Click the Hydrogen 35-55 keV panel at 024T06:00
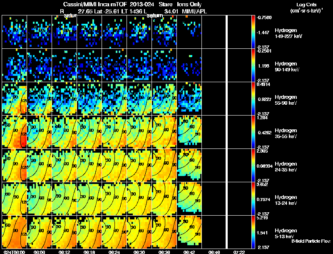333x254 pixels. tap(14, 132)
